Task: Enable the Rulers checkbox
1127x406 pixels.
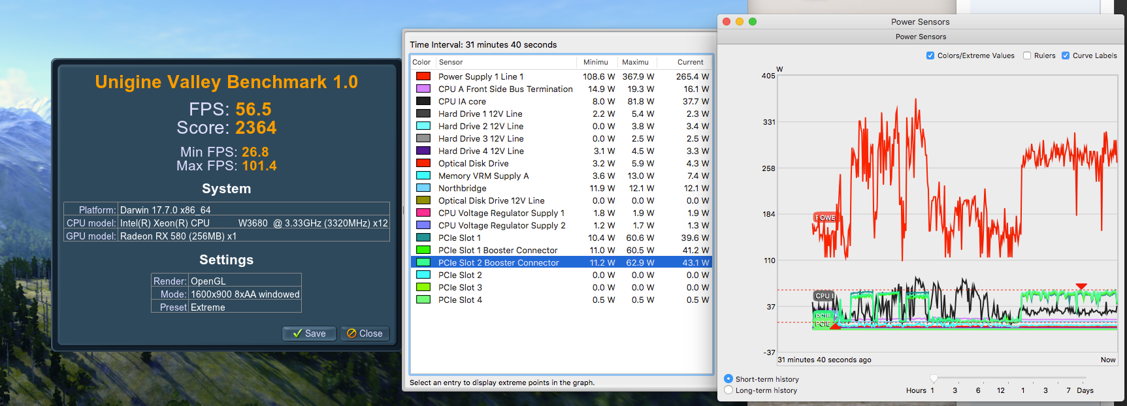Action: (1027, 55)
